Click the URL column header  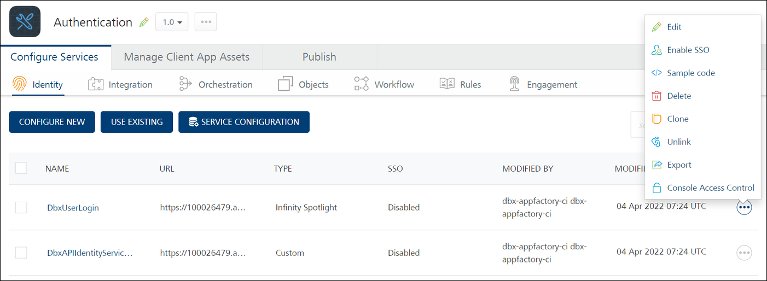point(167,168)
